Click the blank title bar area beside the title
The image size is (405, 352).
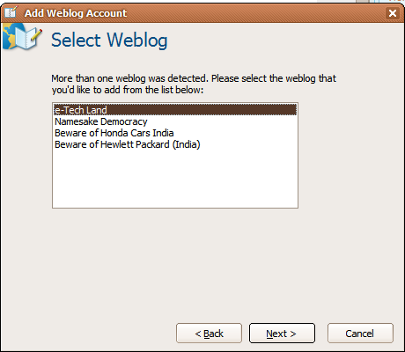(255, 13)
